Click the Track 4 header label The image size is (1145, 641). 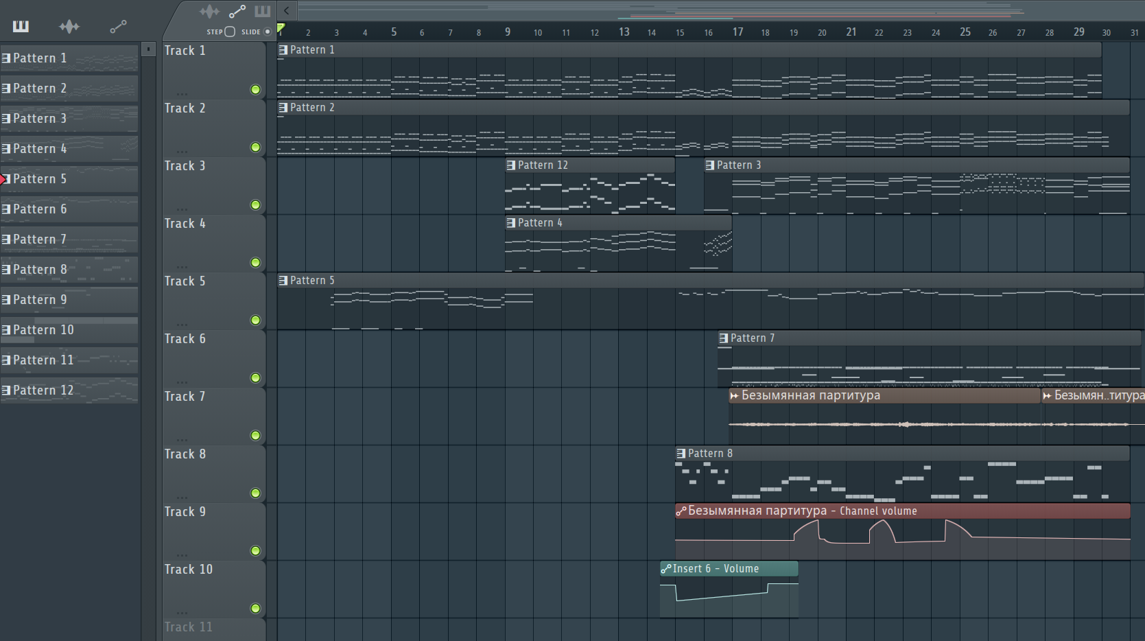click(185, 224)
